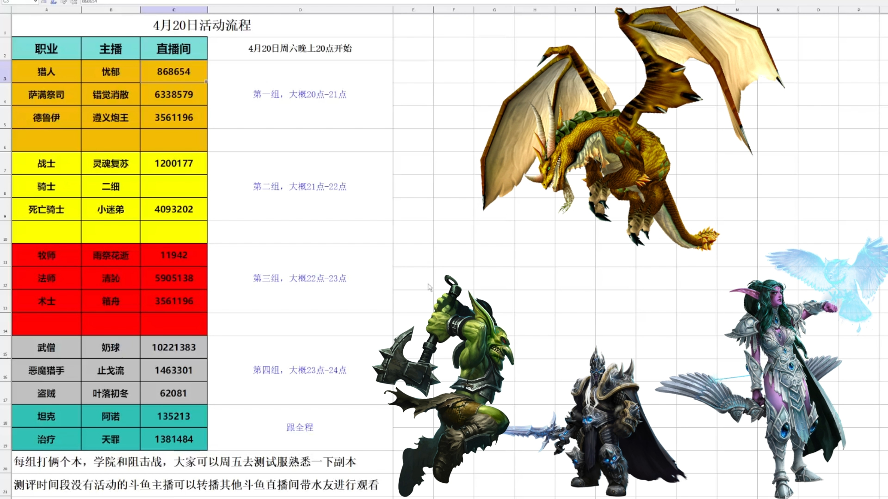Image resolution: width=888 pixels, height=499 pixels.
Task: Select cell containing 6338579
Action: point(174,95)
